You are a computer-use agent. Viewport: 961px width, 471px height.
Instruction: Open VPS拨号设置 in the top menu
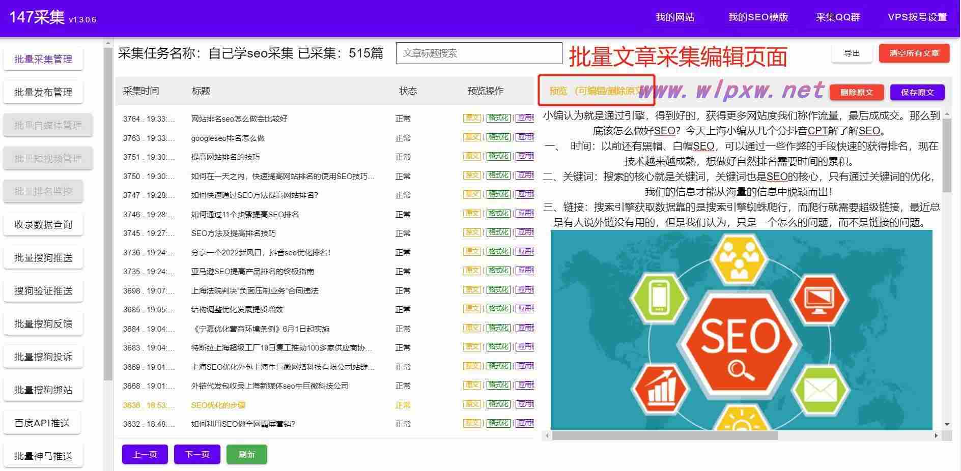click(x=917, y=17)
